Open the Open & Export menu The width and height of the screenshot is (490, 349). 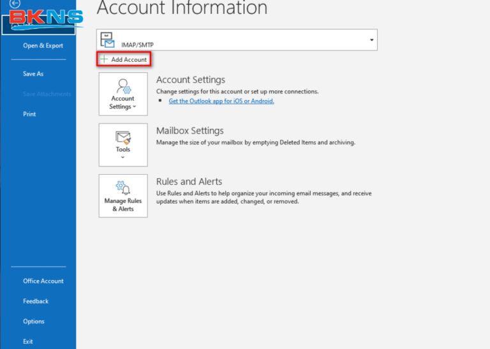click(x=43, y=46)
